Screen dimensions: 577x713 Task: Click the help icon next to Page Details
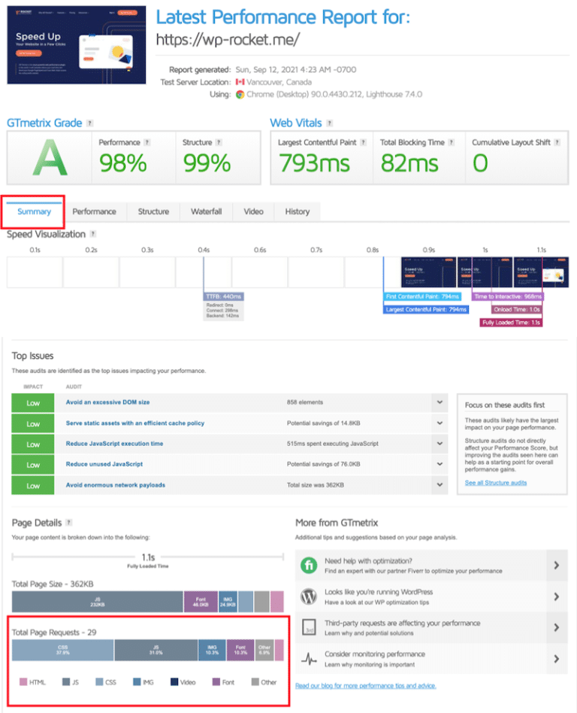point(69,523)
